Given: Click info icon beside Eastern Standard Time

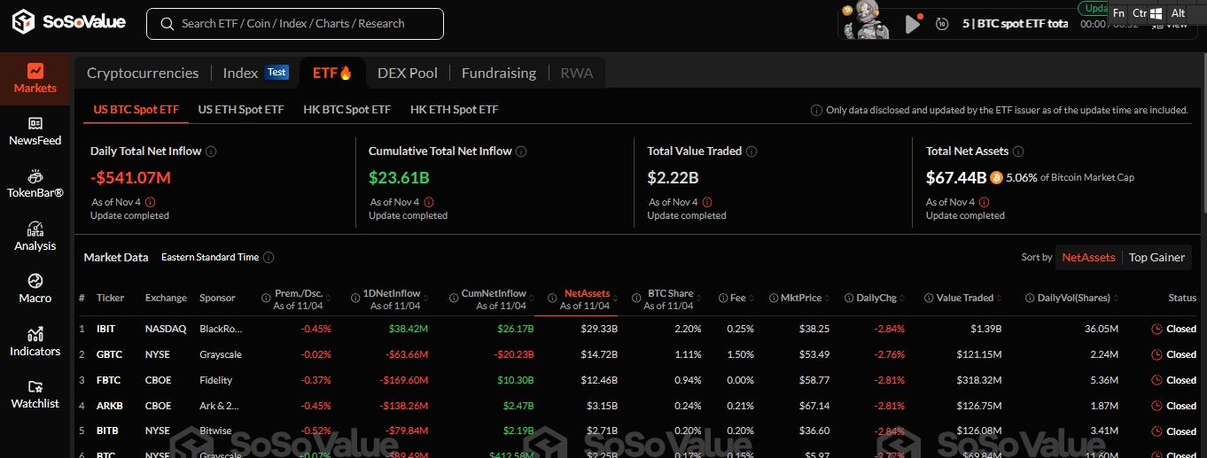Looking at the screenshot, I should click(x=269, y=258).
